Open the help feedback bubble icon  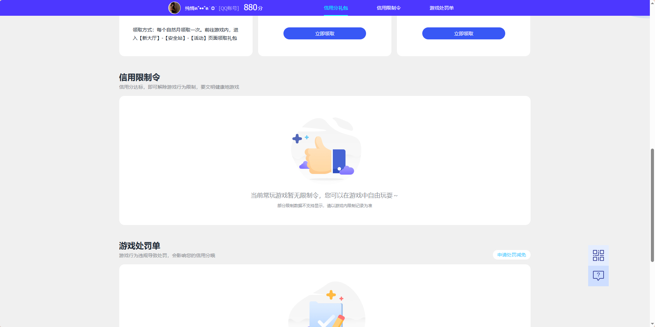pos(598,276)
